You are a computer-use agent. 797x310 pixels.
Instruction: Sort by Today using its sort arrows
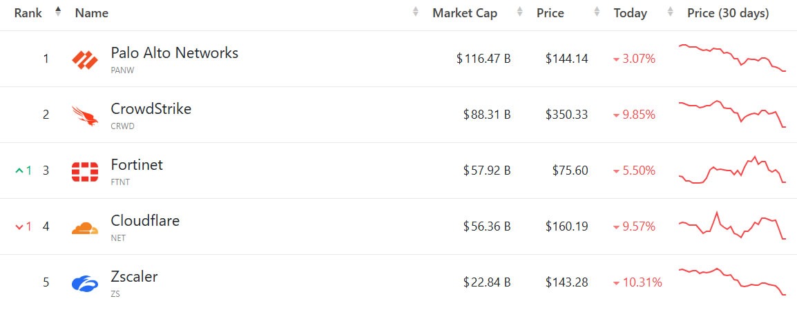click(670, 12)
